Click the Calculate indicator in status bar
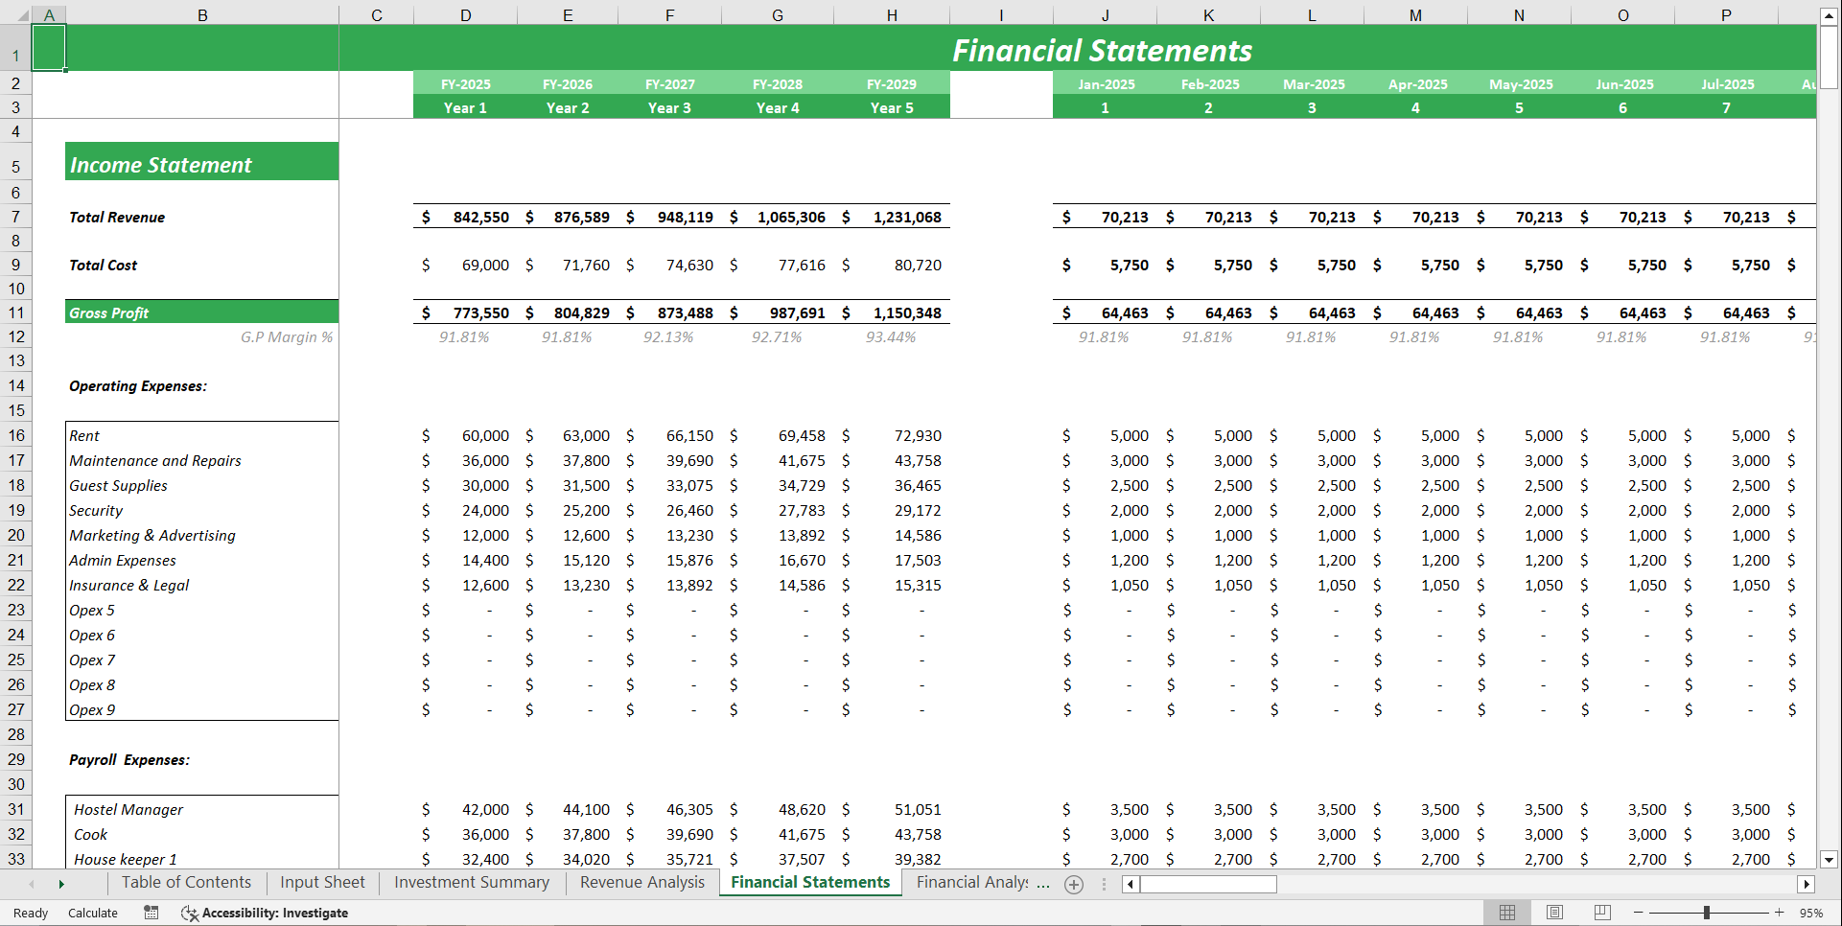This screenshot has height=926, width=1842. (x=93, y=913)
